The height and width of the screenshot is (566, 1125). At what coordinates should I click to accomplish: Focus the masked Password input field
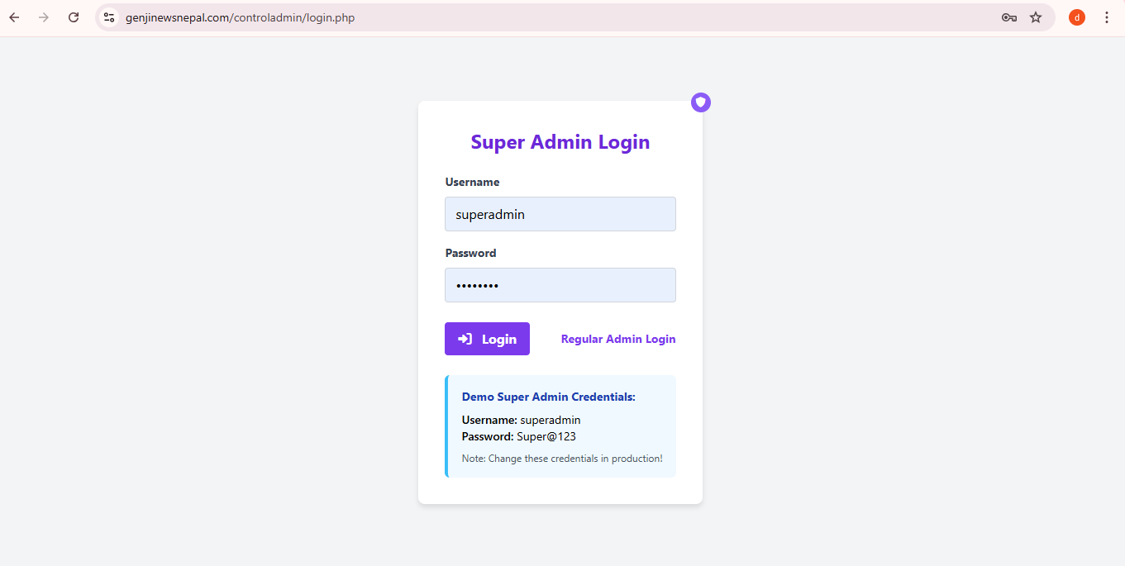tap(560, 285)
